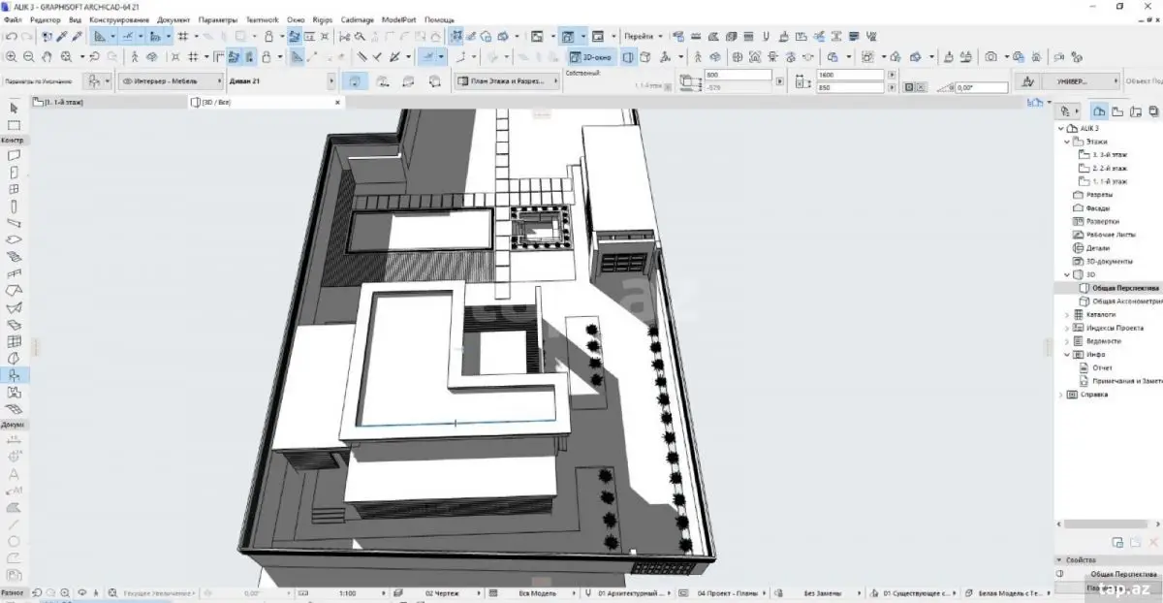This screenshot has height=603, width=1163.
Task: Toggle the first geometry method icon
Action: [354, 82]
